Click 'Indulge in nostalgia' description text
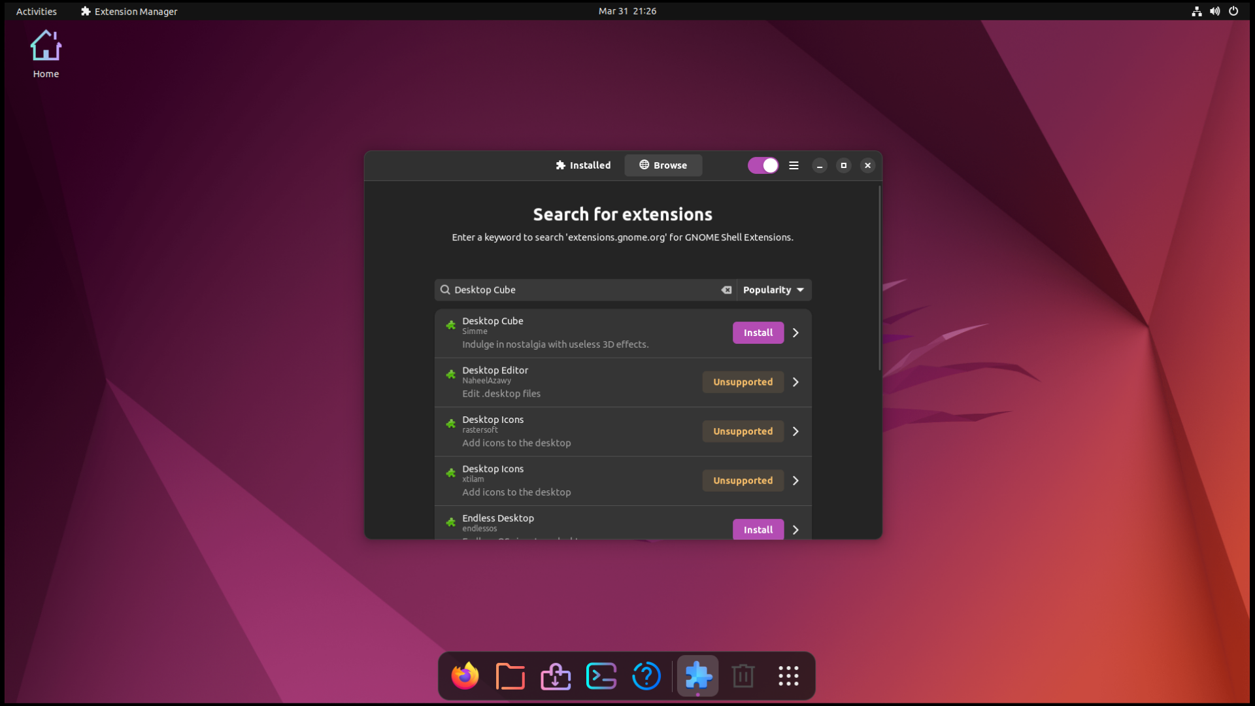 click(x=555, y=345)
